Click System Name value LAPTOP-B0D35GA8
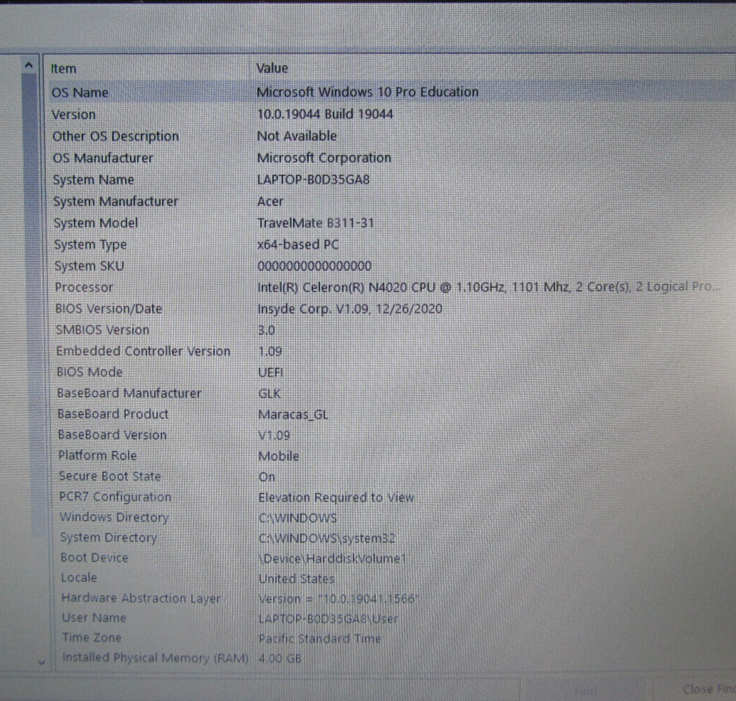This screenshot has height=701, width=736. coord(314,180)
